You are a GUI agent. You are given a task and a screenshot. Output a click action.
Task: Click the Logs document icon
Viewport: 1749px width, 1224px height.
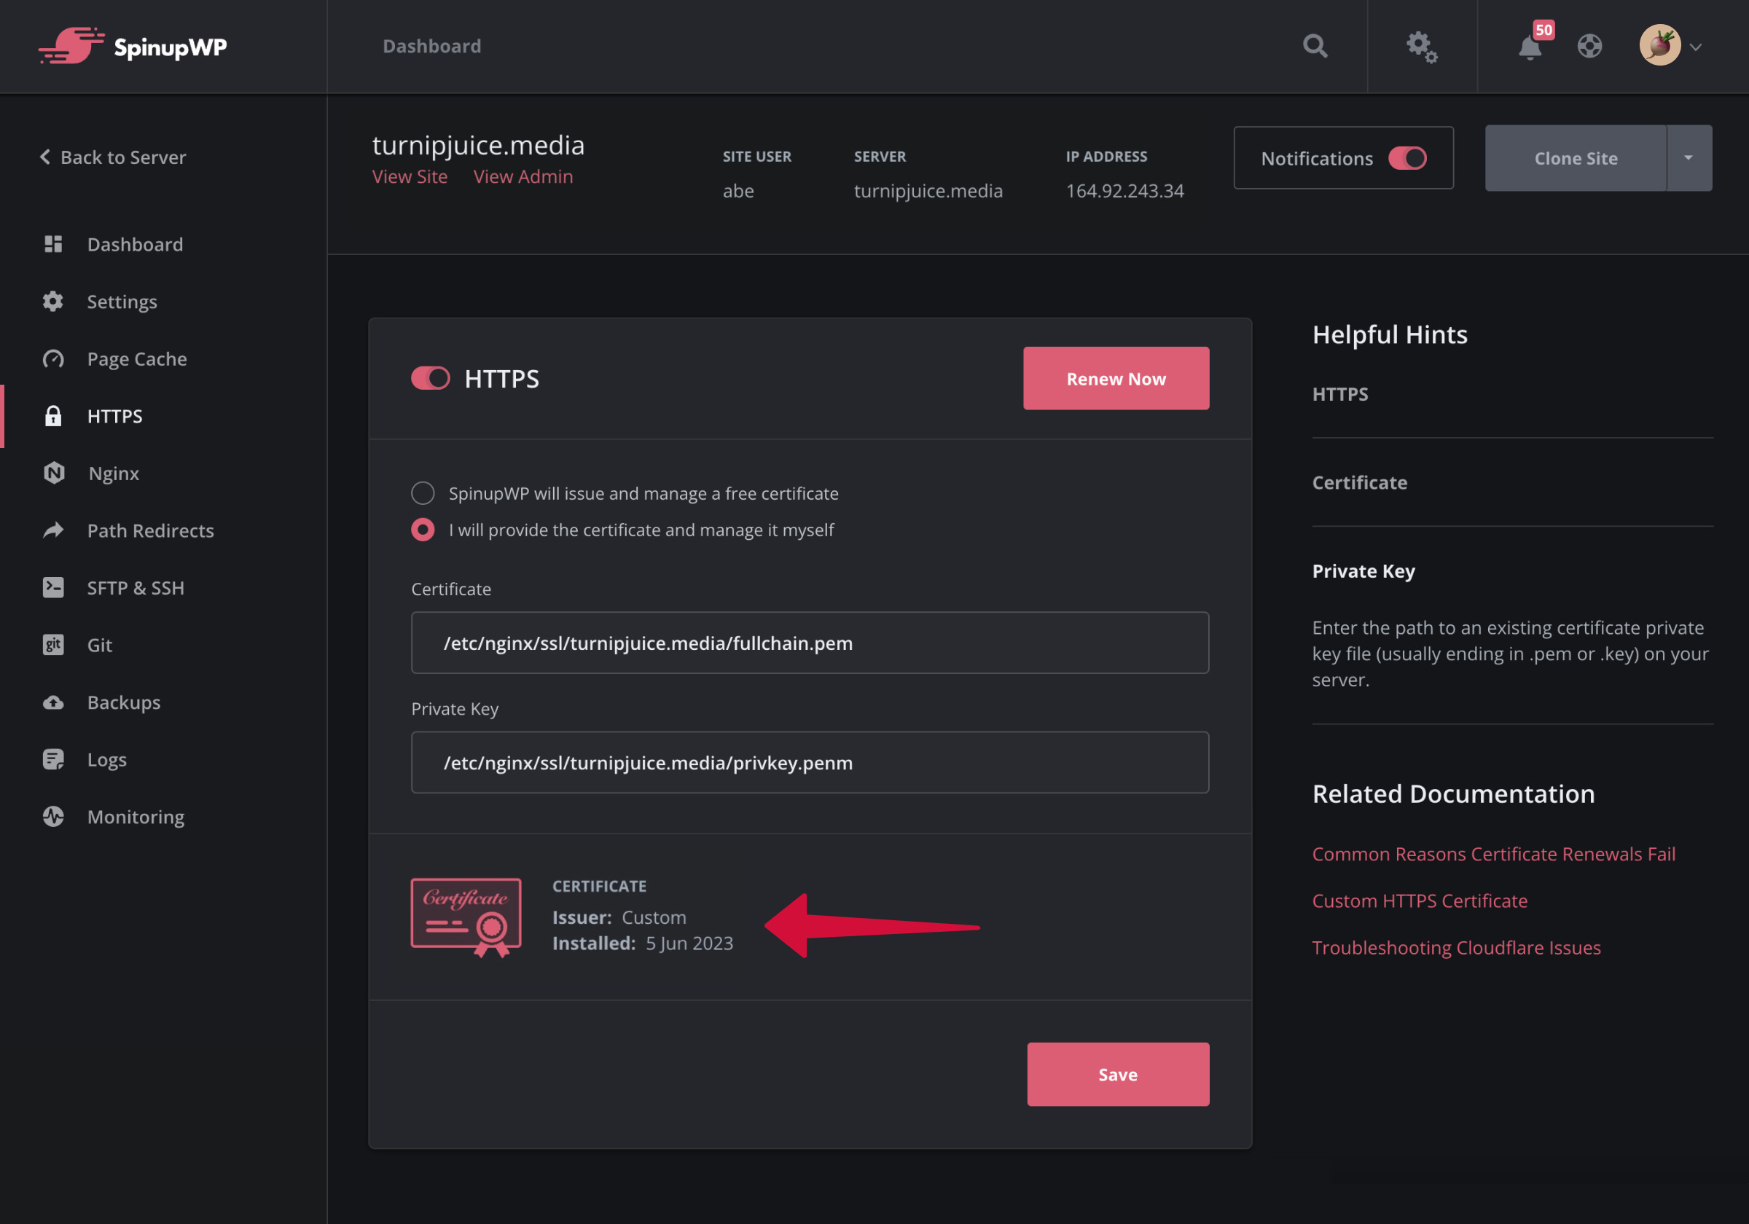53,759
